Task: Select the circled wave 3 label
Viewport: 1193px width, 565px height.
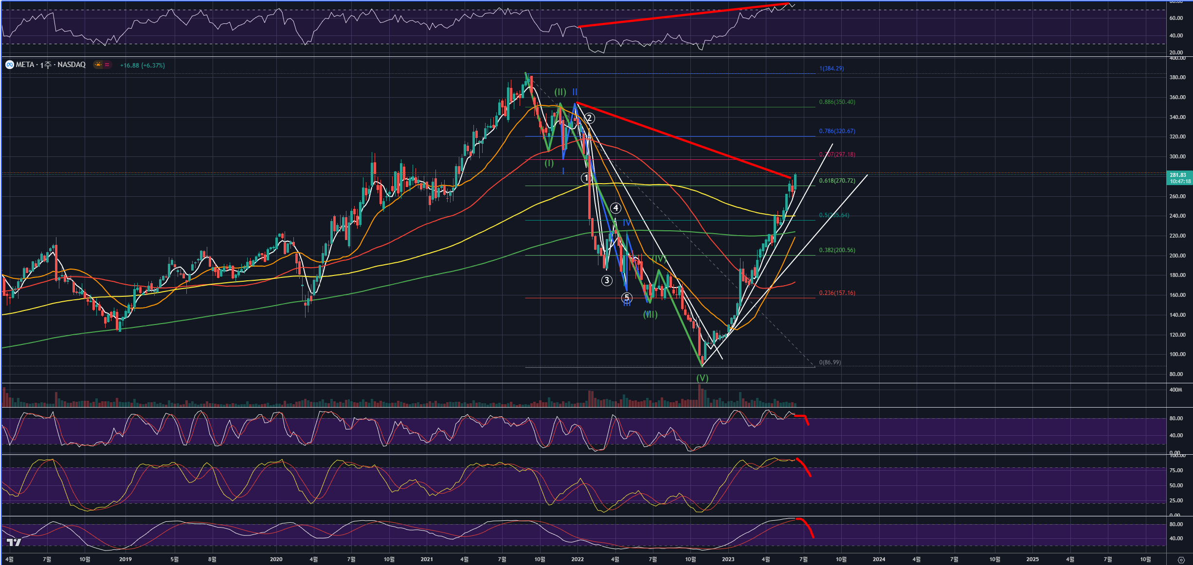Action: 606,280
